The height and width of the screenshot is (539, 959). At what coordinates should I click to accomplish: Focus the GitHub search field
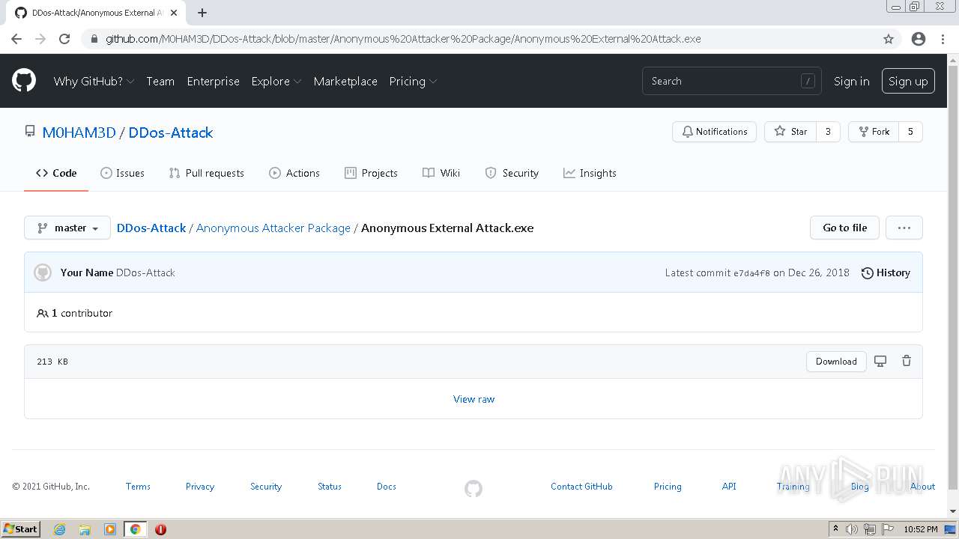723,81
